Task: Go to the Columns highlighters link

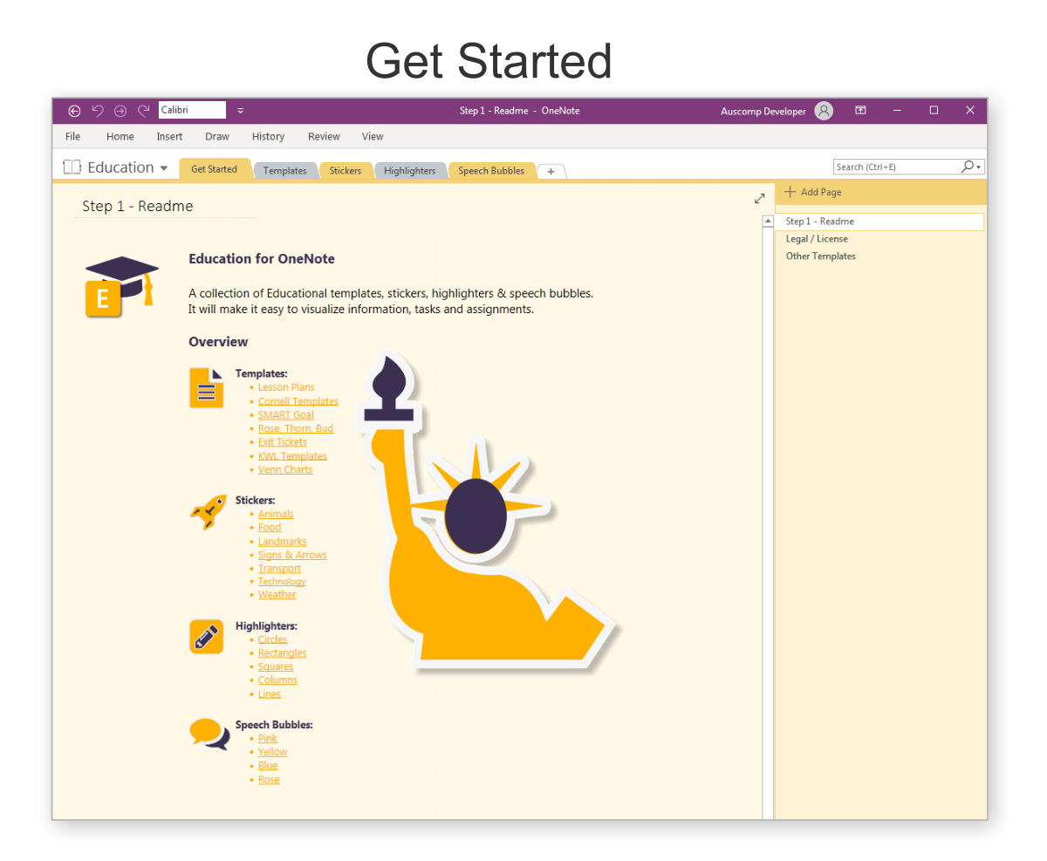Action: point(277,680)
